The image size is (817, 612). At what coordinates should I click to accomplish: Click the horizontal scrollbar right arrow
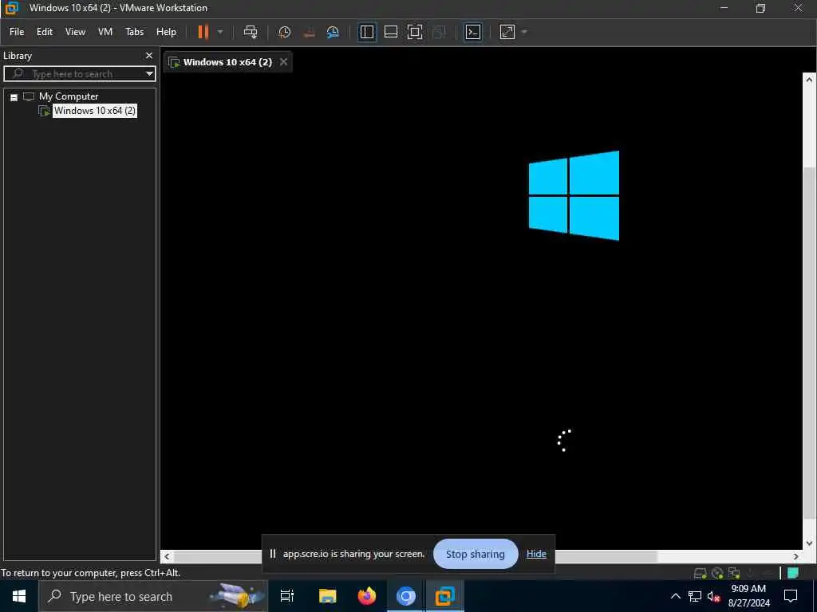795,556
